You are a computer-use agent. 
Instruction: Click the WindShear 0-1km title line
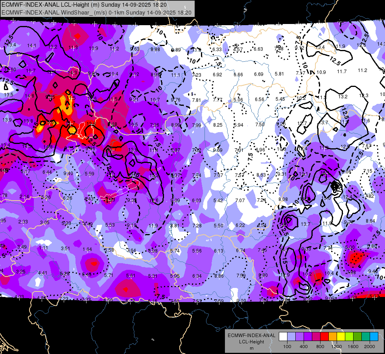tap(96, 13)
